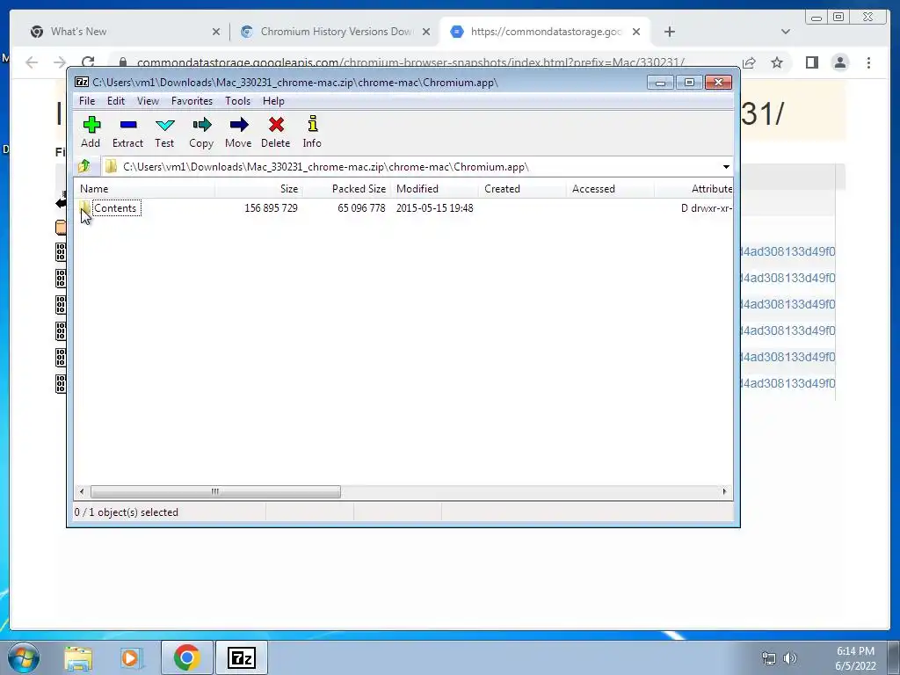Expand the 7-Zip address path dropdown
900x675 pixels.
click(726, 167)
